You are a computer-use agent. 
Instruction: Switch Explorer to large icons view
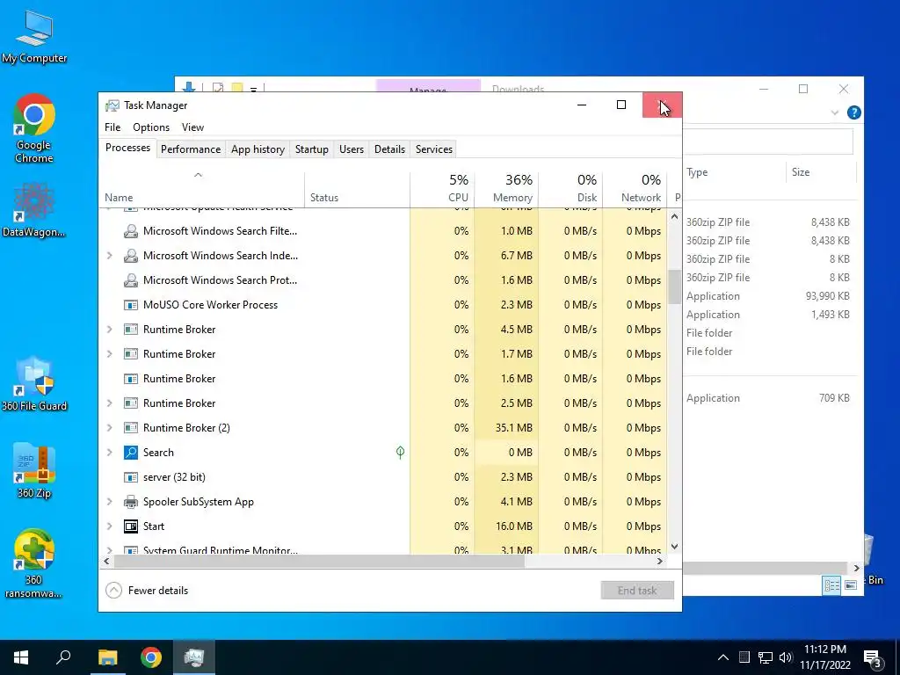(851, 584)
